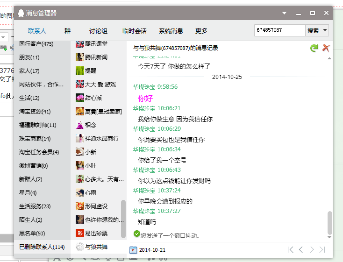Focus the search field containing 674857087
The width and height of the screenshot is (343, 262).
(x=280, y=30)
